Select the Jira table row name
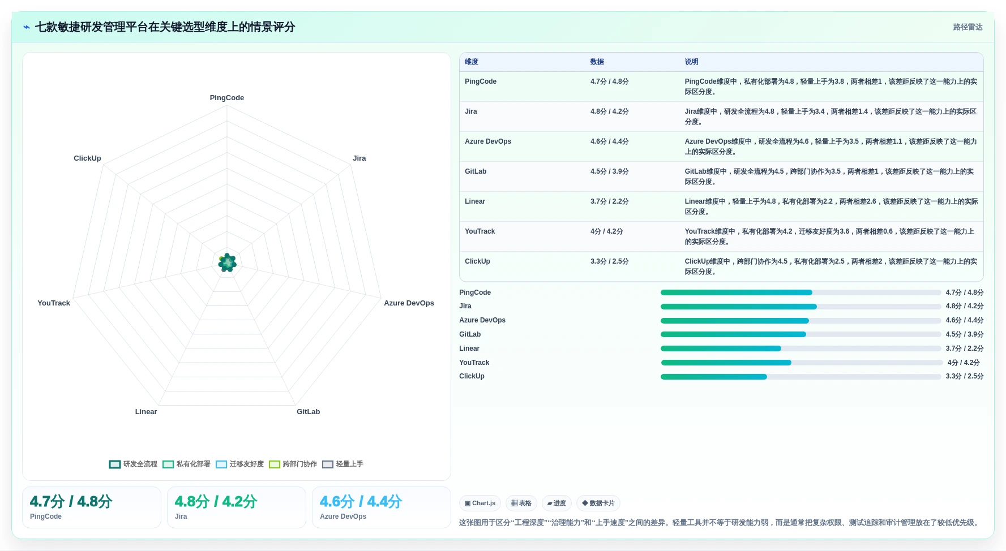This screenshot has width=1006, height=551. pos(471,111)
